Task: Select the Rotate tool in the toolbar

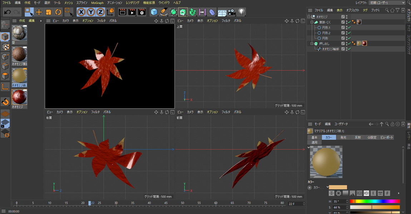Action: pos(58,12)
